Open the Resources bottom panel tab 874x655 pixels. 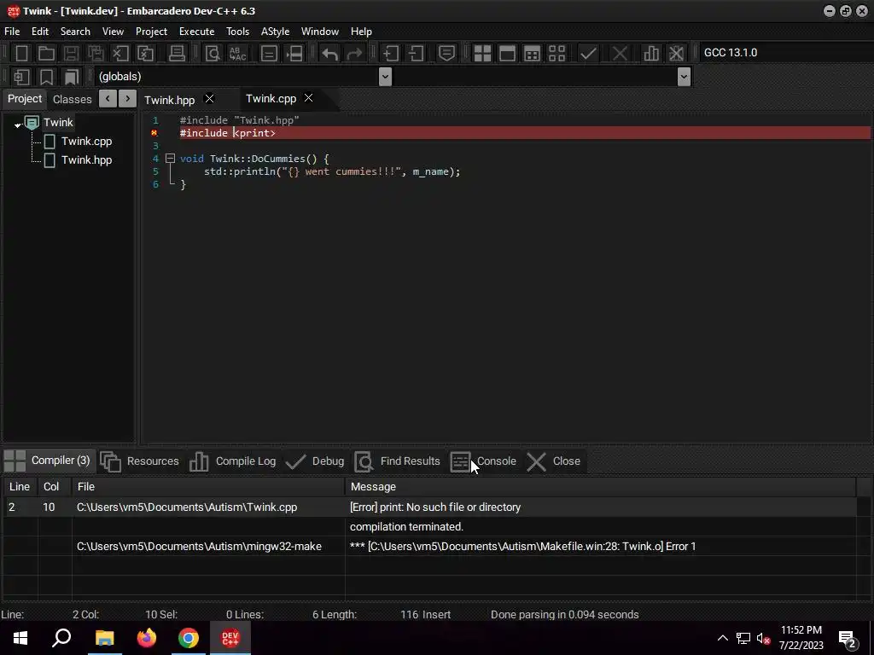(x=140, y=461)
